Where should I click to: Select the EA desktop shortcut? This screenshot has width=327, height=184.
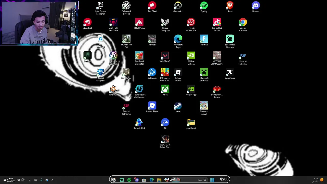165,124
